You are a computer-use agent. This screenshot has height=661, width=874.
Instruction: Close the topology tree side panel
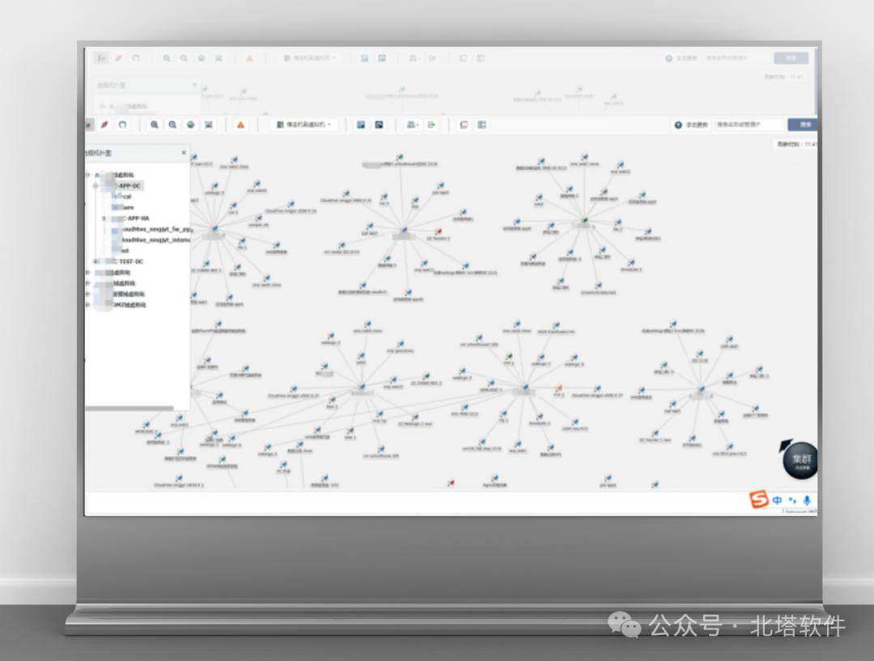[184, 153]
